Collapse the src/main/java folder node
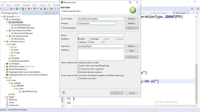The image size is (200, 112). (x=5, y=19)
